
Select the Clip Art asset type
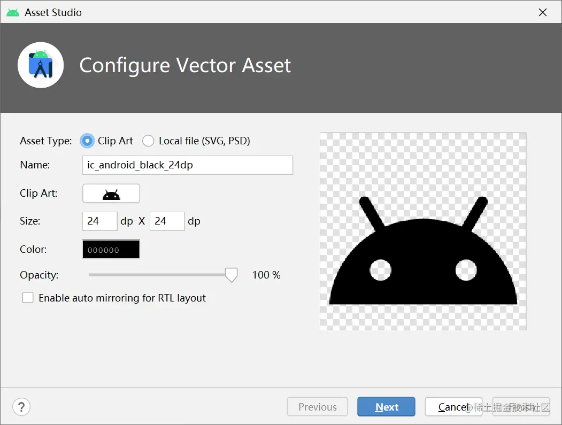pyautogui.click(x=87, y=141)
